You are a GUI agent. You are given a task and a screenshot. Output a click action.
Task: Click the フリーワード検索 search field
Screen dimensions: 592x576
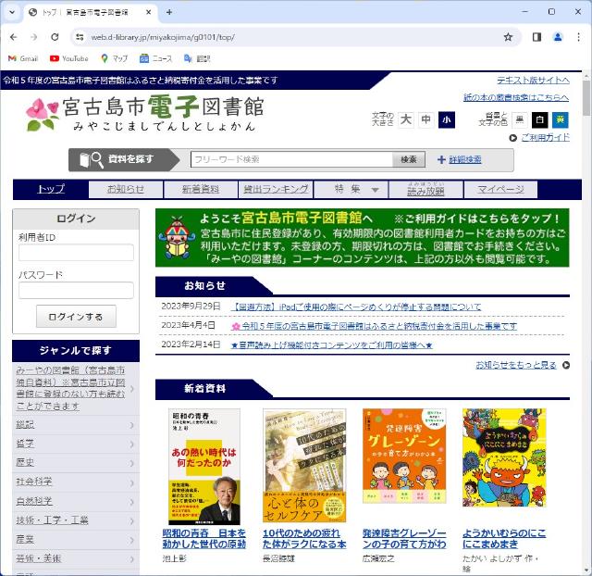pos(291,160)
